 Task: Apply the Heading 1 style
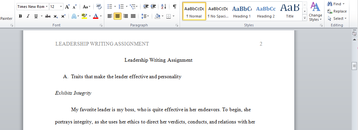[x=242, y=11]
